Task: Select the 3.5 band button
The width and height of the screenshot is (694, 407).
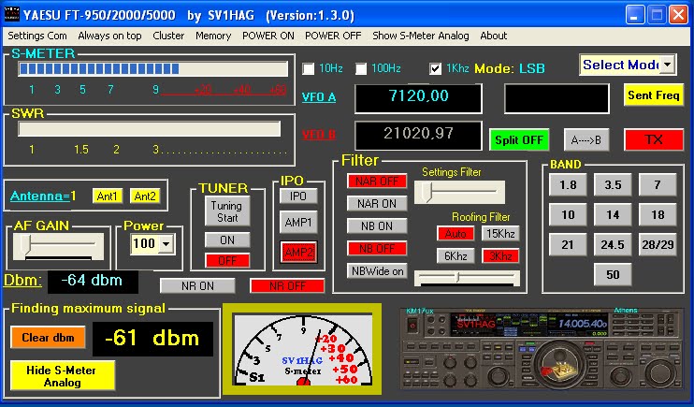Action: coord(613,184)
